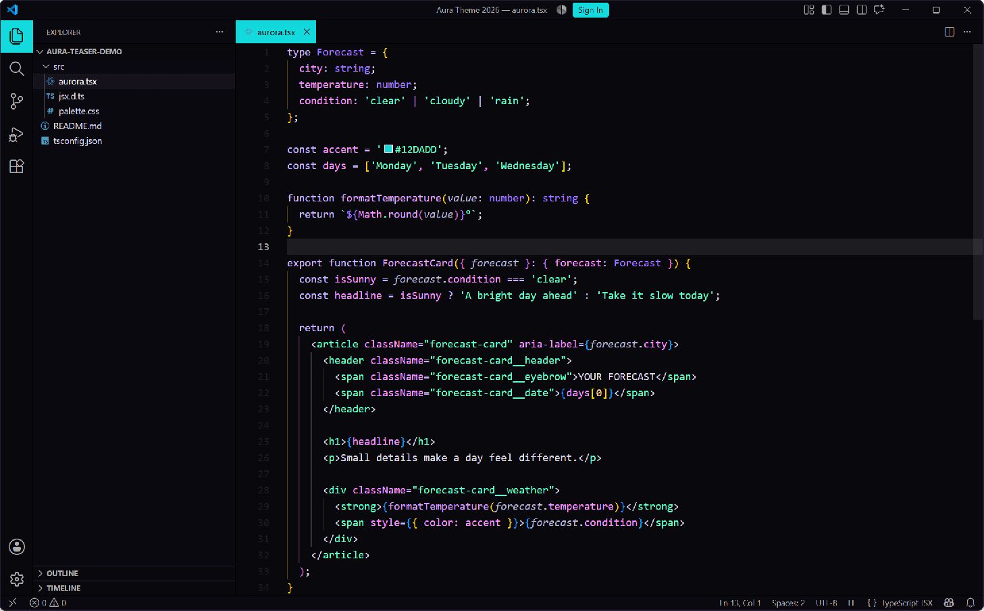The image size is (984, 611).
Task: Open tsconfig.json in the file tree
Action: pos(134,141)
